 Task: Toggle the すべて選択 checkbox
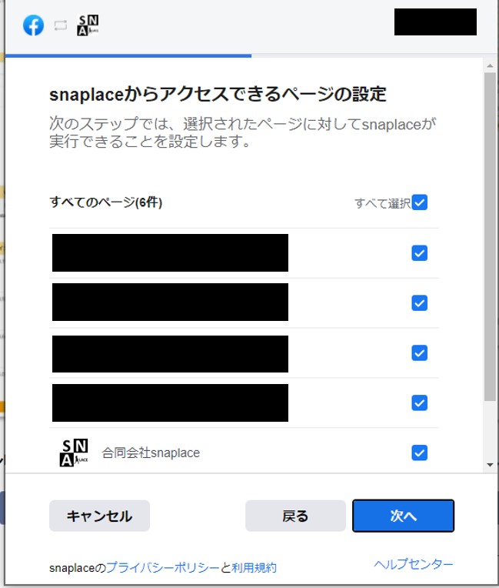(419, 202)
